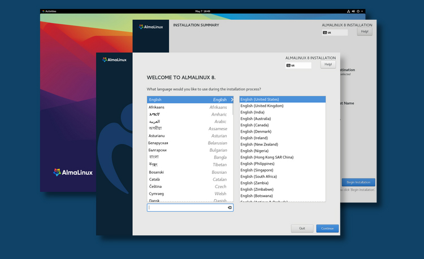Open the network status icon in the top bar
The height and width of the screenshot is (259, 424).
349,11
